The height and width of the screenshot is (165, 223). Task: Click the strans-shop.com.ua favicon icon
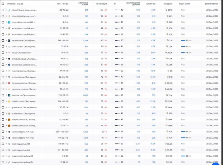coord(9,10)
